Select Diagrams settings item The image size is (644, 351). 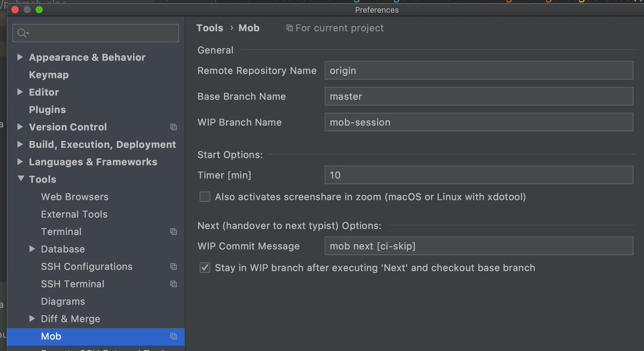coord(63,302)
